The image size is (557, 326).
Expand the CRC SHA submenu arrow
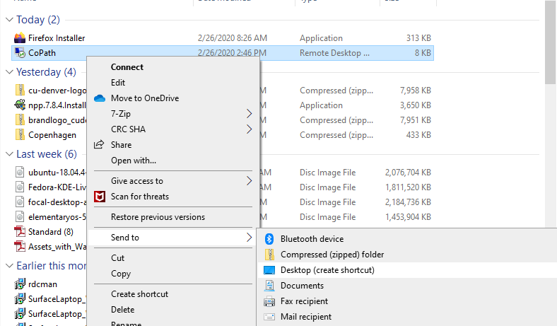click(x=249, y=129)
